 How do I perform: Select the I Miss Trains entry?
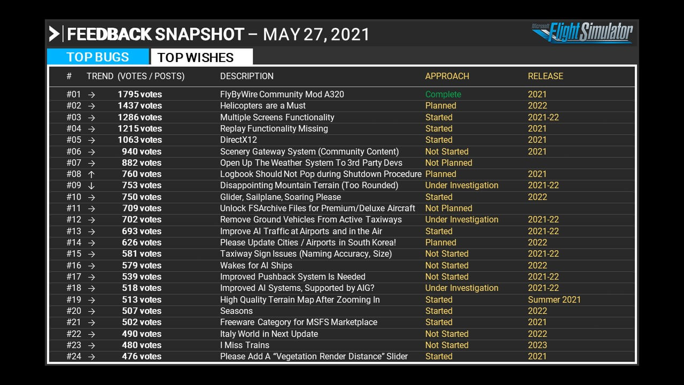click(244, 345)
